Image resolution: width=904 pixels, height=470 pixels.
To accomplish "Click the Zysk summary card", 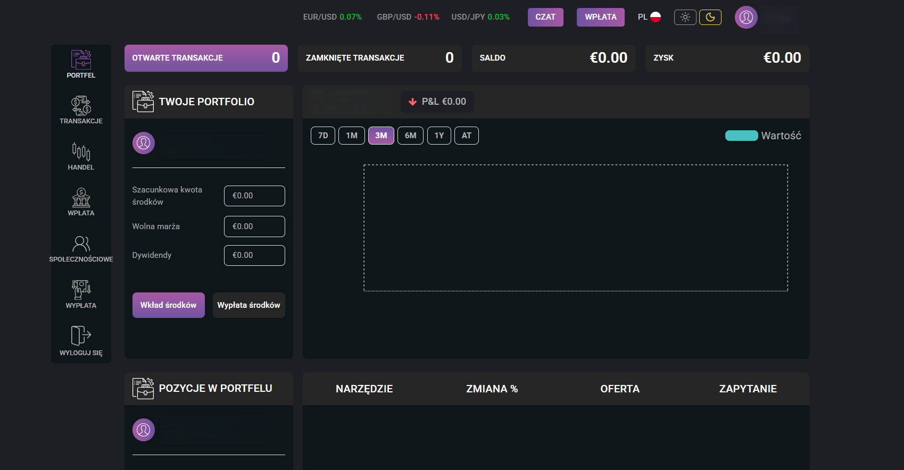I will click(x=727, y=58).
